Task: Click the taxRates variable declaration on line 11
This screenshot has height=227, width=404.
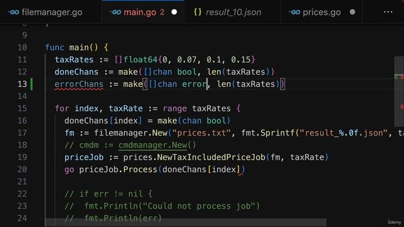Action: pos(74,60)
